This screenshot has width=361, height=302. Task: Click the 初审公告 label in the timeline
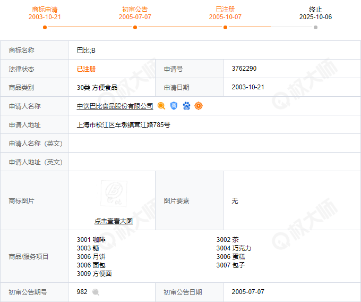tap(135, 10)
